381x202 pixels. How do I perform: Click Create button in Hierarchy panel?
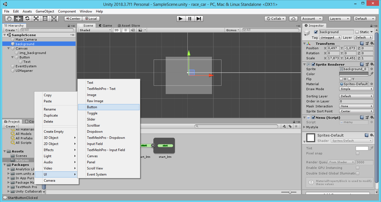click(x=11, y=30)
